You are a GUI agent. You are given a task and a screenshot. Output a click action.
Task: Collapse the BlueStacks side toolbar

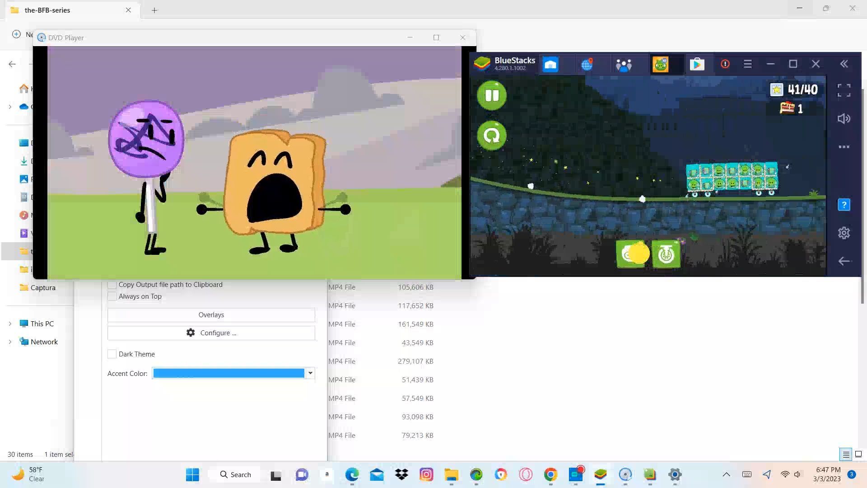pyautogui.click(x=844, y=64)
